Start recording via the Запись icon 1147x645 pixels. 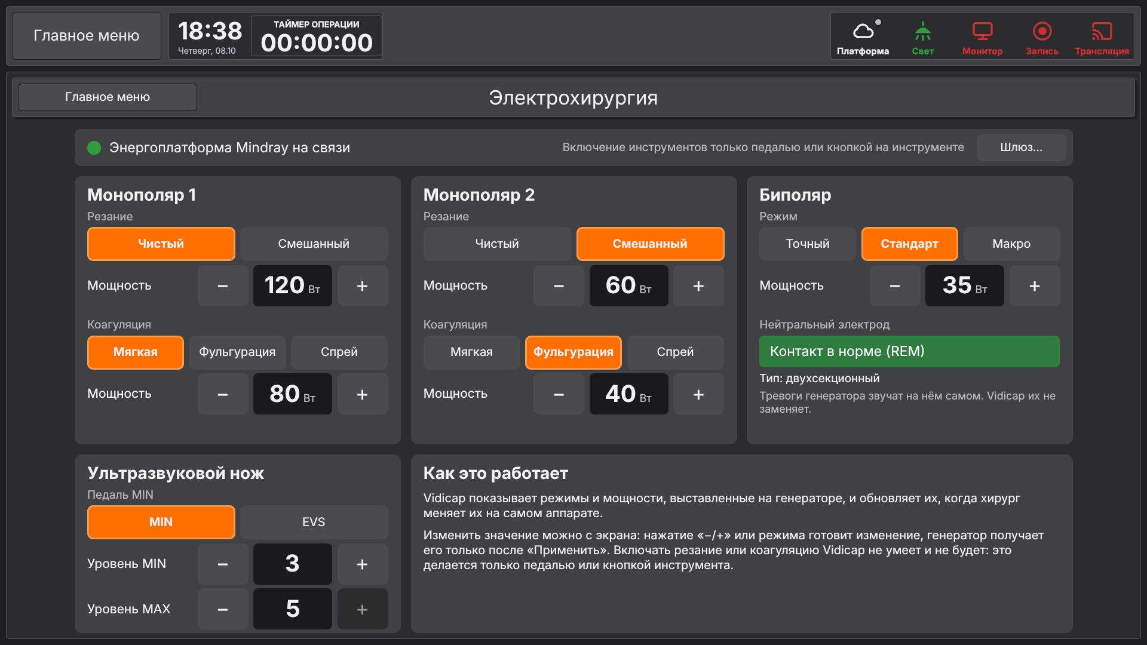coord(1042,37)
